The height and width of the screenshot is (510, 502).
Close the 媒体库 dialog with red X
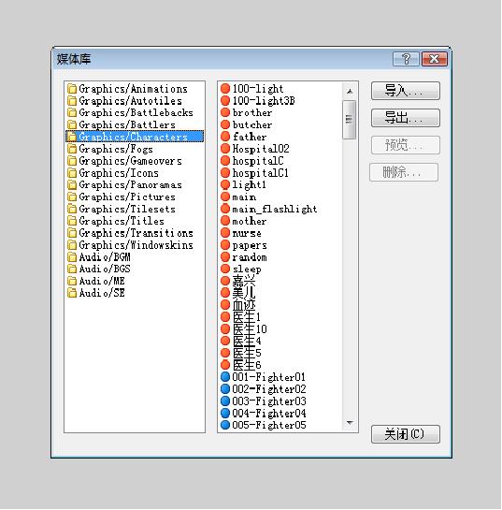[435, 59]
